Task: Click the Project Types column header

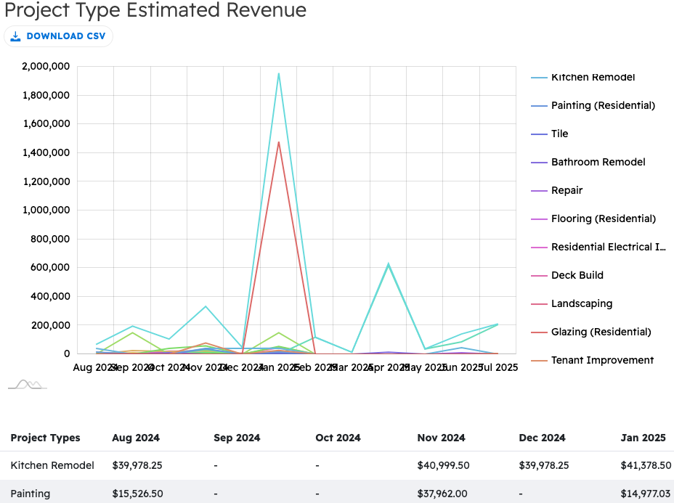Action: tap(45, 438)
